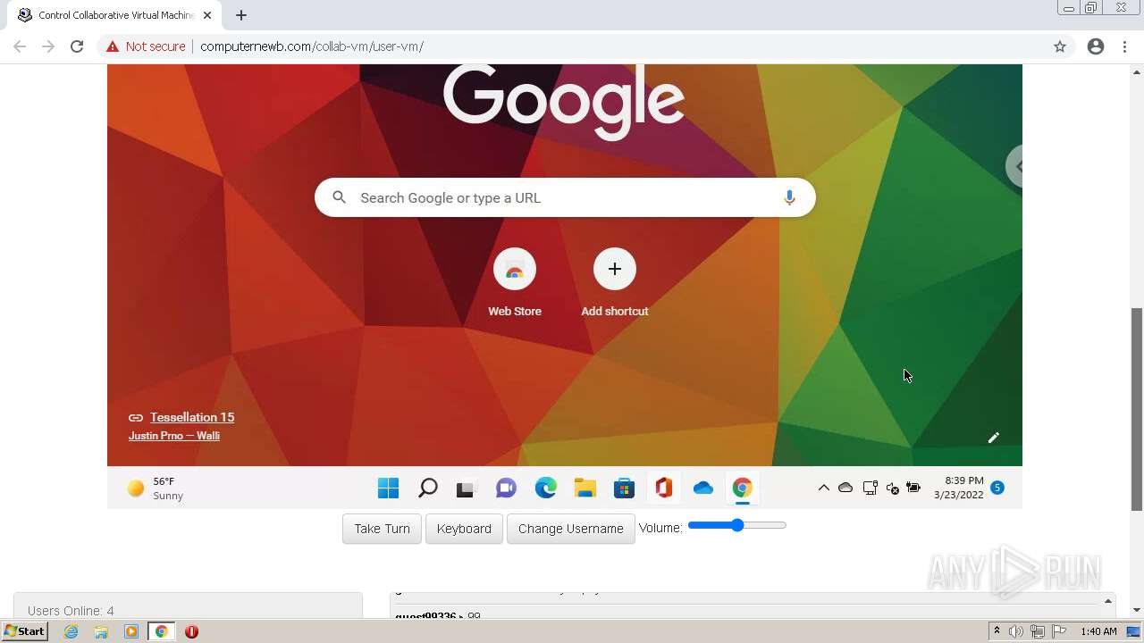Open a new tab with plus button

241,15
